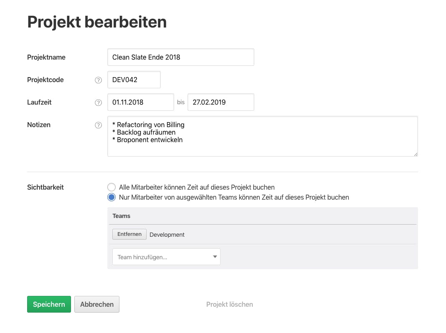The width and height of the screenshot is (446, 333).
Task: Click the 'Projekt bearbeiten' heading
Action: click(x=97, y=22)
